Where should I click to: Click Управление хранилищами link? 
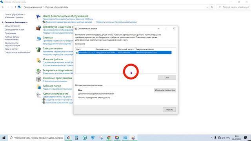55,81
